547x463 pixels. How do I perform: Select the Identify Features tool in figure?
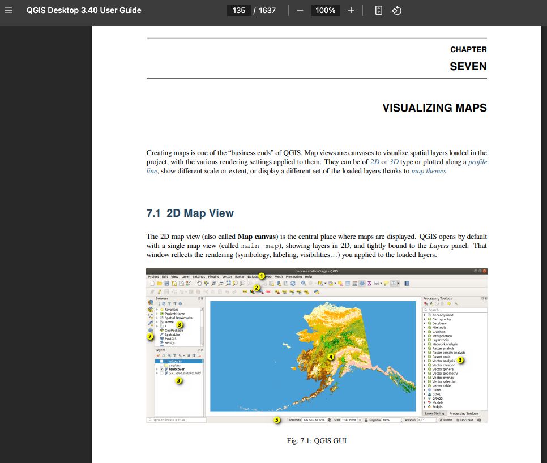coord(304,284)
